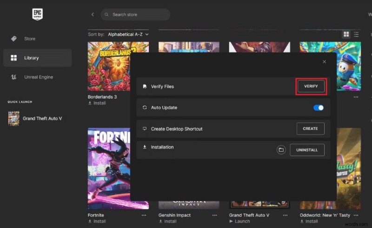Viewport: 372px width, 228px height.
Task: Open the Library section
Action: (38, 58)
